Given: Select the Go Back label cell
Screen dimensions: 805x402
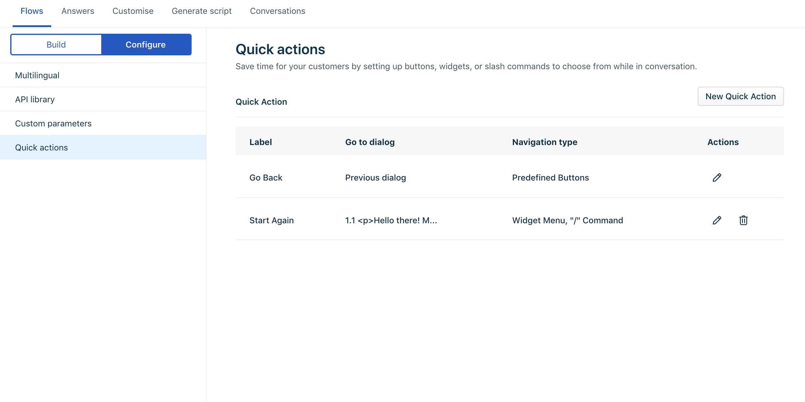Looking at the screenshot, I should coord(266,178).
